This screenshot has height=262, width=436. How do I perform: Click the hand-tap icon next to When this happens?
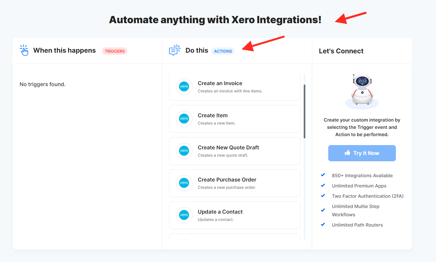(24, 50)
